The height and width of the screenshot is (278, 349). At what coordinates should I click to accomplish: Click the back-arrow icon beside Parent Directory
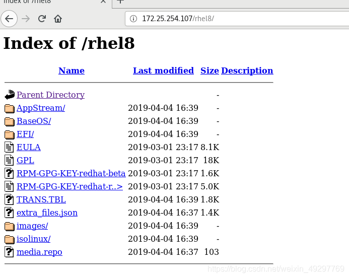(10, 95)
